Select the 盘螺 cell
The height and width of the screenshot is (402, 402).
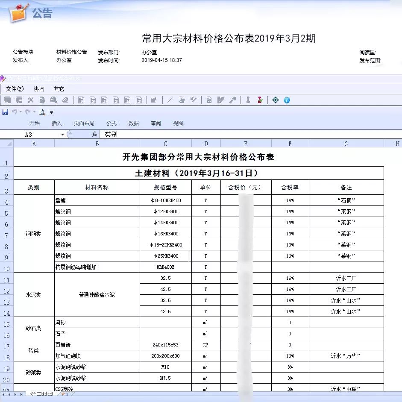(x=97, y=200)
